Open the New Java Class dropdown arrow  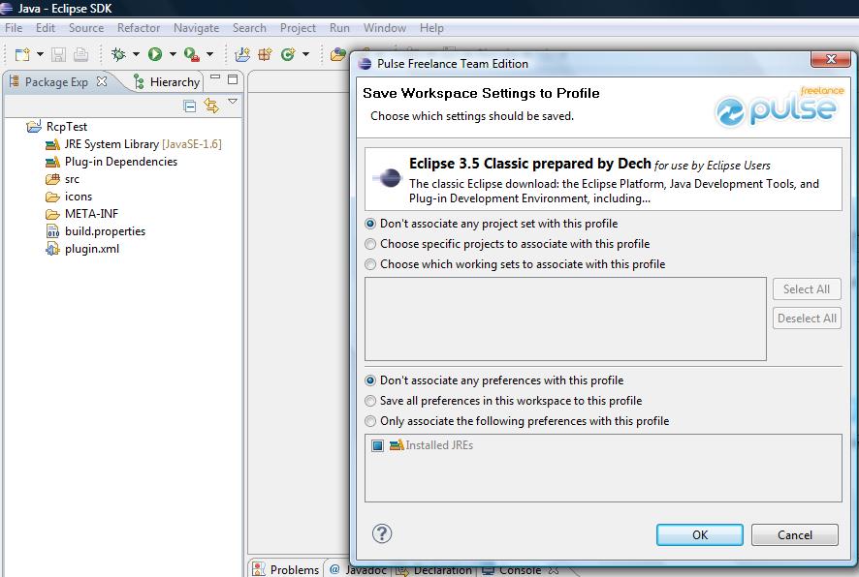305,54
